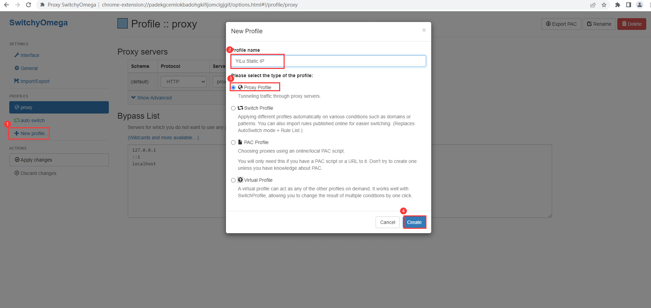The image size is (651, 308).
Task: Close the New Profile dialog
Action: coord(424,30)
